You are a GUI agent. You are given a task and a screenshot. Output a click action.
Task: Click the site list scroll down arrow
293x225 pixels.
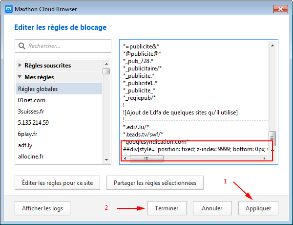106,159
